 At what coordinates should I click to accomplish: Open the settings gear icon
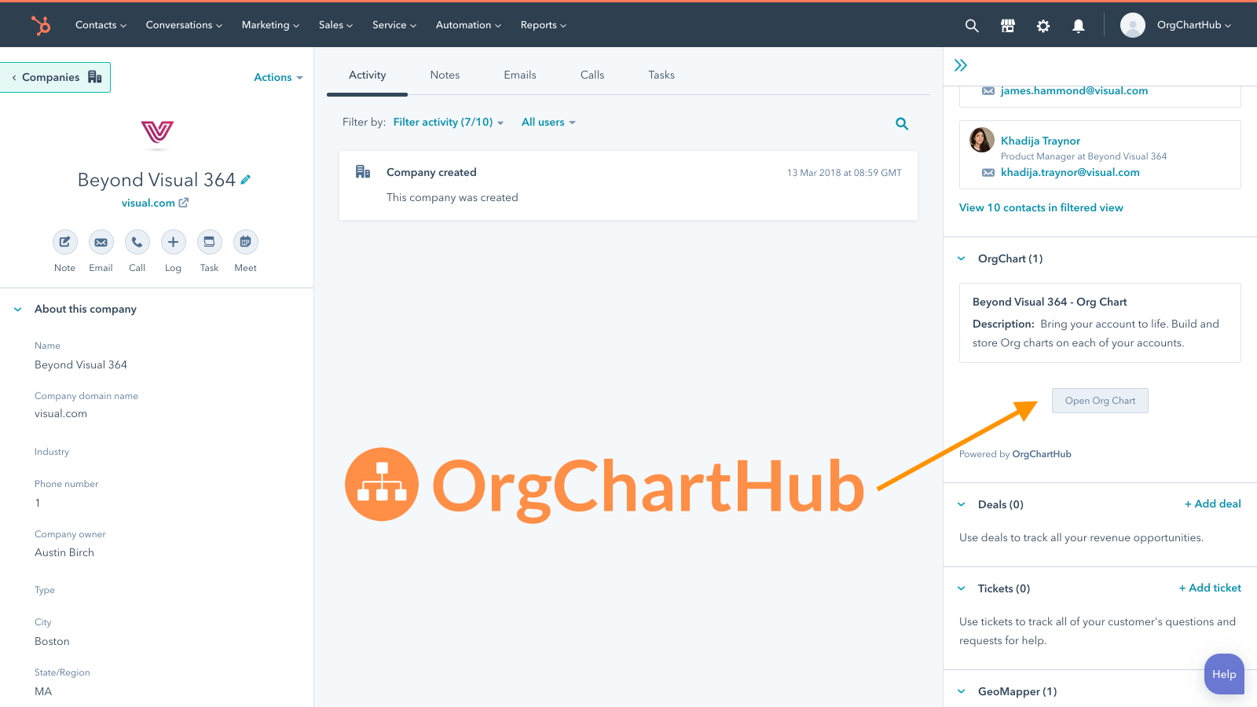click(x=1043, y=25)
